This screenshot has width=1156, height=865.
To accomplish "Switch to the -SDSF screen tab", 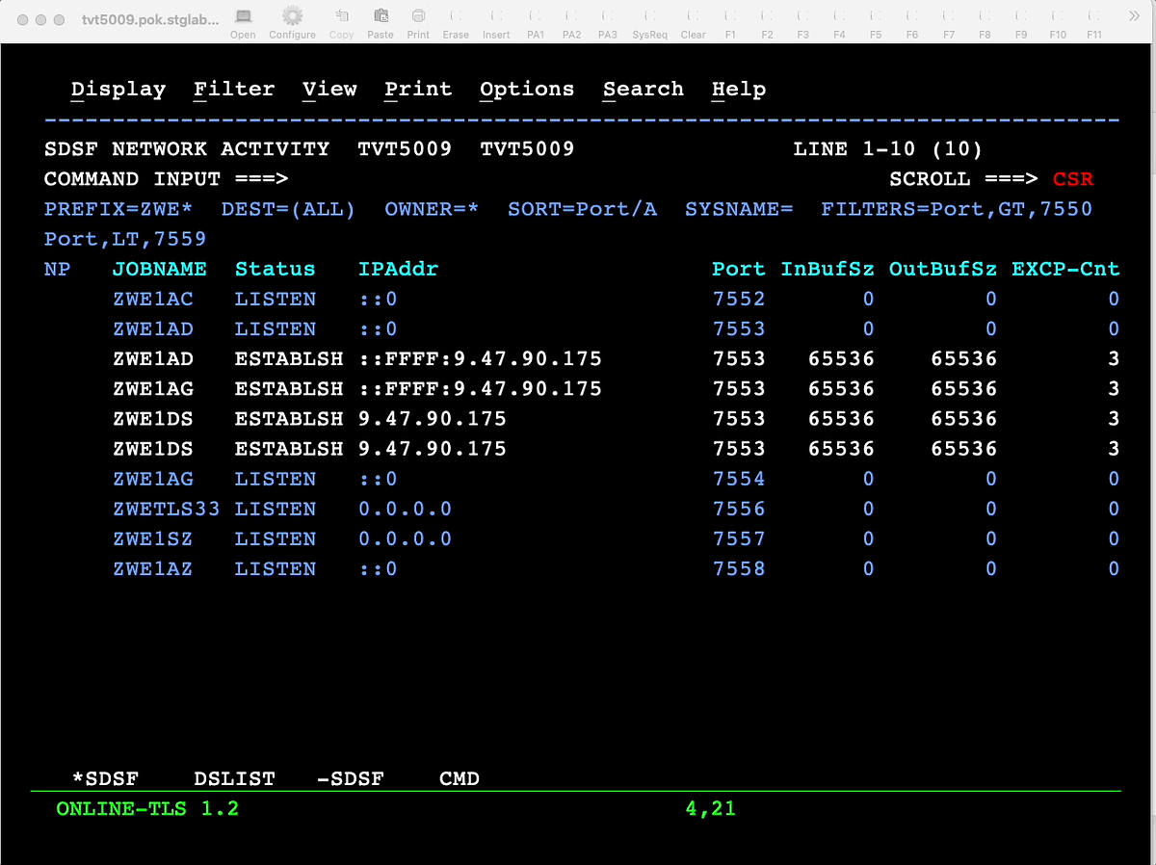I will pyautogui.click(x=350, y=778).
